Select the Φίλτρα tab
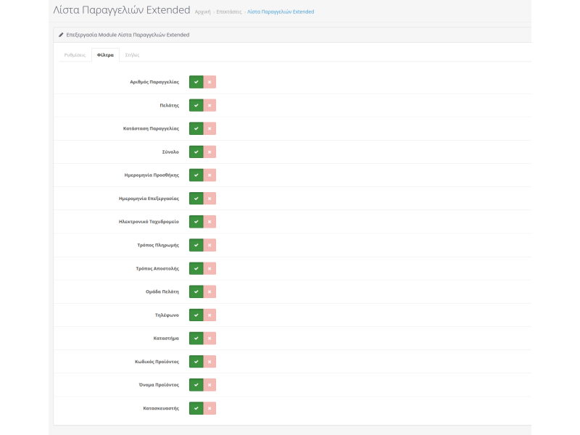580x435 pixels. [104, 54]
